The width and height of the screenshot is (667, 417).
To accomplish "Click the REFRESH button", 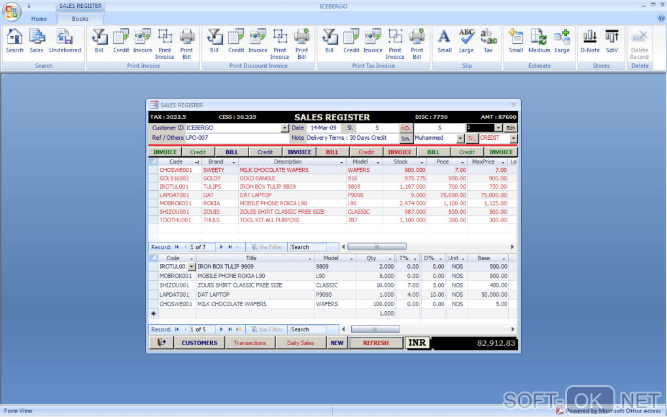I will point(375,342).
